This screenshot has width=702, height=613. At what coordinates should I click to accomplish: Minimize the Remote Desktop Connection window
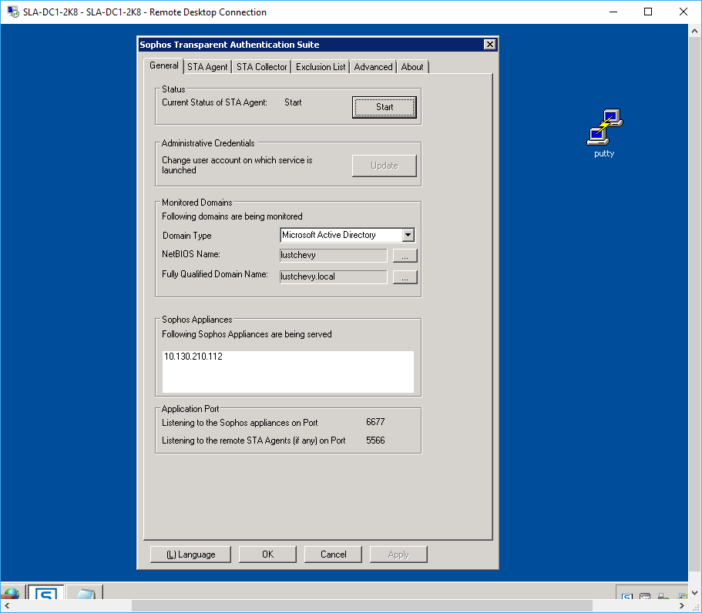613,12
